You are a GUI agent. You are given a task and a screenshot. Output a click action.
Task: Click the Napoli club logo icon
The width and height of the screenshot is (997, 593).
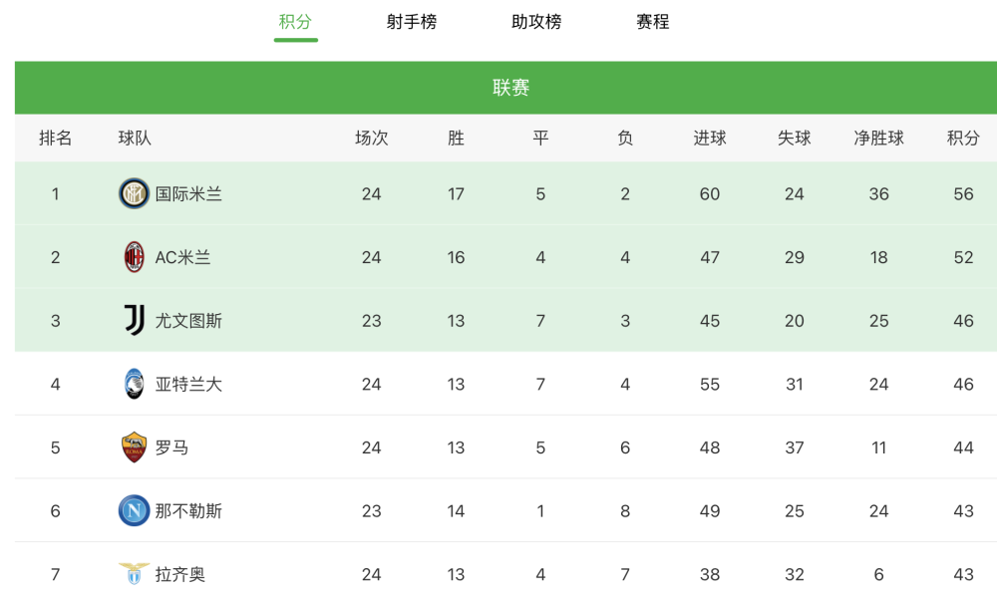click(134, 511)
